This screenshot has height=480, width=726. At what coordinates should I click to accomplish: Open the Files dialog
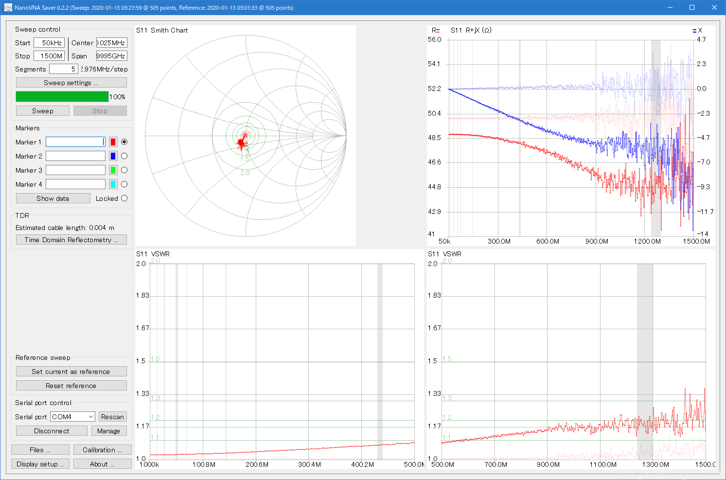[x=40, y=450]
